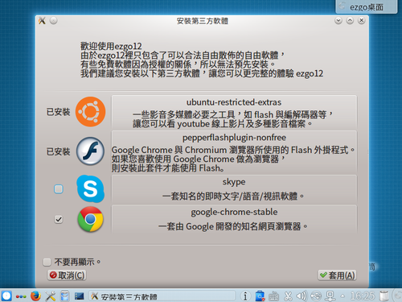Open the wrench-and-screwdriver settings icon in taskbar
This screenshot has height=302, width=402.
(51, 296)
